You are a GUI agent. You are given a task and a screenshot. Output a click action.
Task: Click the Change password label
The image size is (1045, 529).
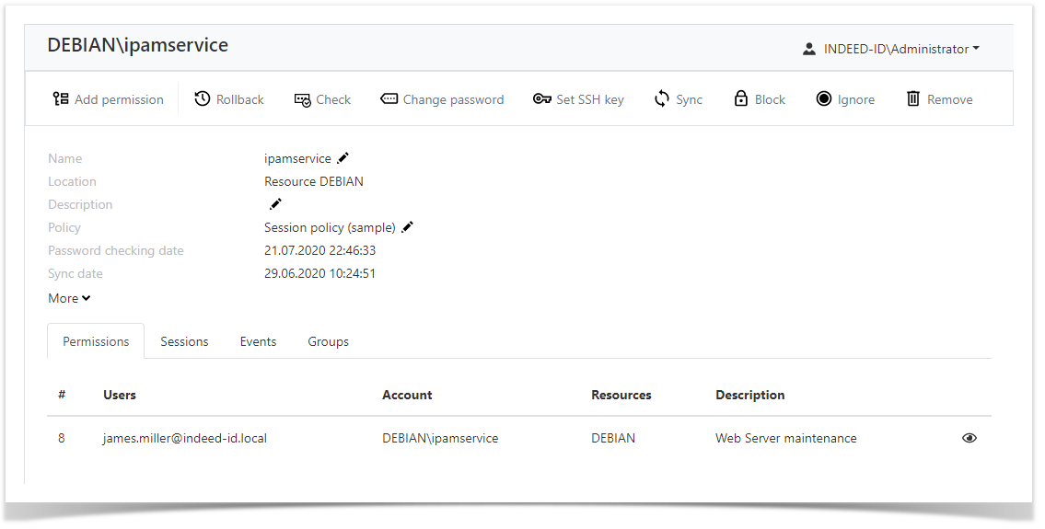tap(453, 99)
